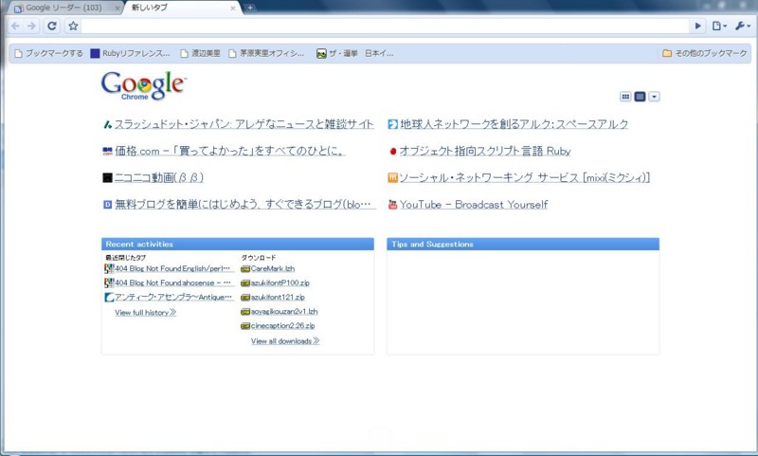Click the スペースアルク favicon

pos(392,125)
